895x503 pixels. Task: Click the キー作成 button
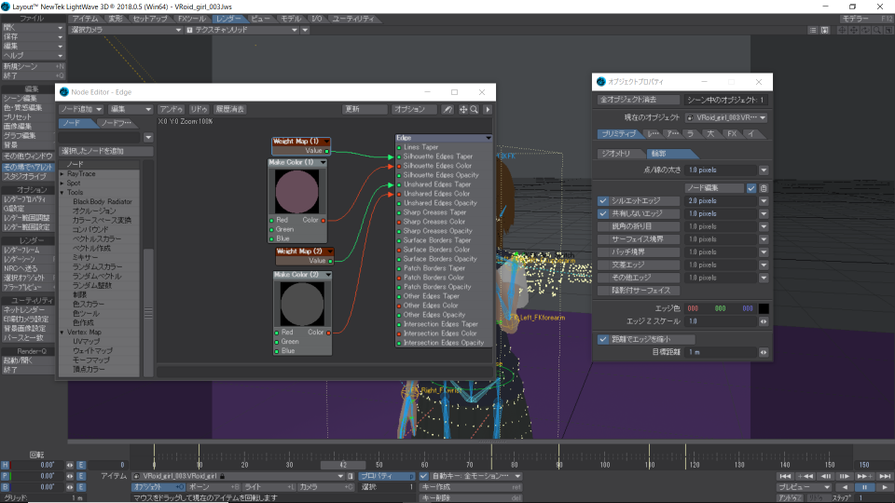471,487
